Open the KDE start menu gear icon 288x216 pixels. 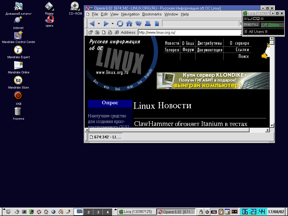pyautogui.click(x=8, y=212)
